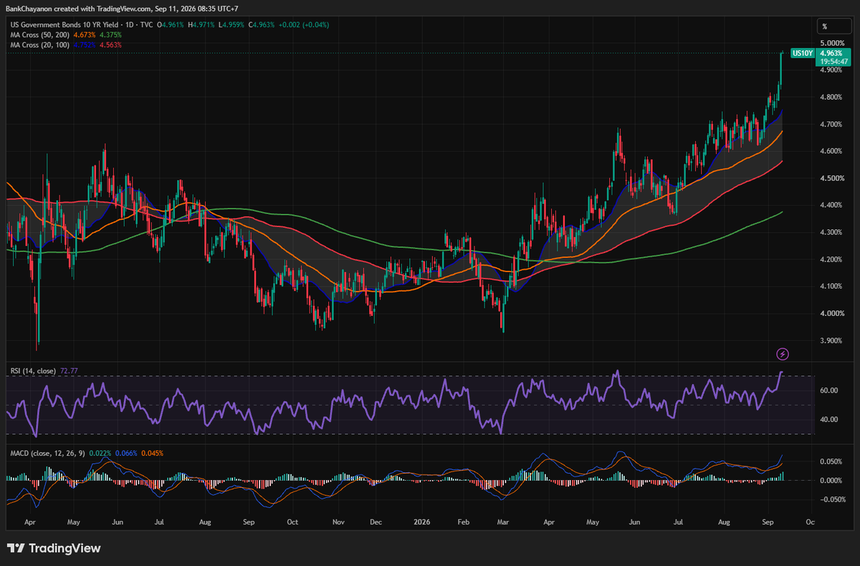The image size is (860, 566).
Task: Click the 19:54:47 bar countdown
Action: [x=833, y=62]
